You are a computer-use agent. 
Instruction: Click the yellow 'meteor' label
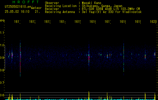[36, 8]
